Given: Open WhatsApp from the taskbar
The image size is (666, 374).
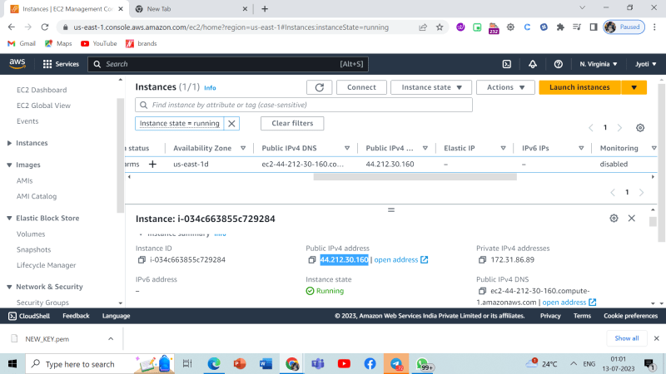Looking at the screenshot, I should click(424, 364).
